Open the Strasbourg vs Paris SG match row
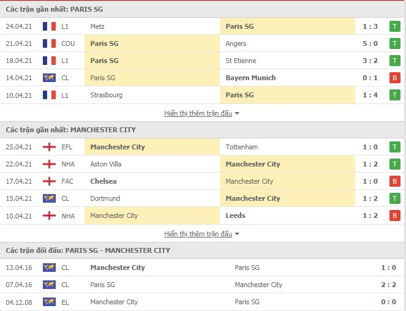406x311 pixels. point(202,95)
